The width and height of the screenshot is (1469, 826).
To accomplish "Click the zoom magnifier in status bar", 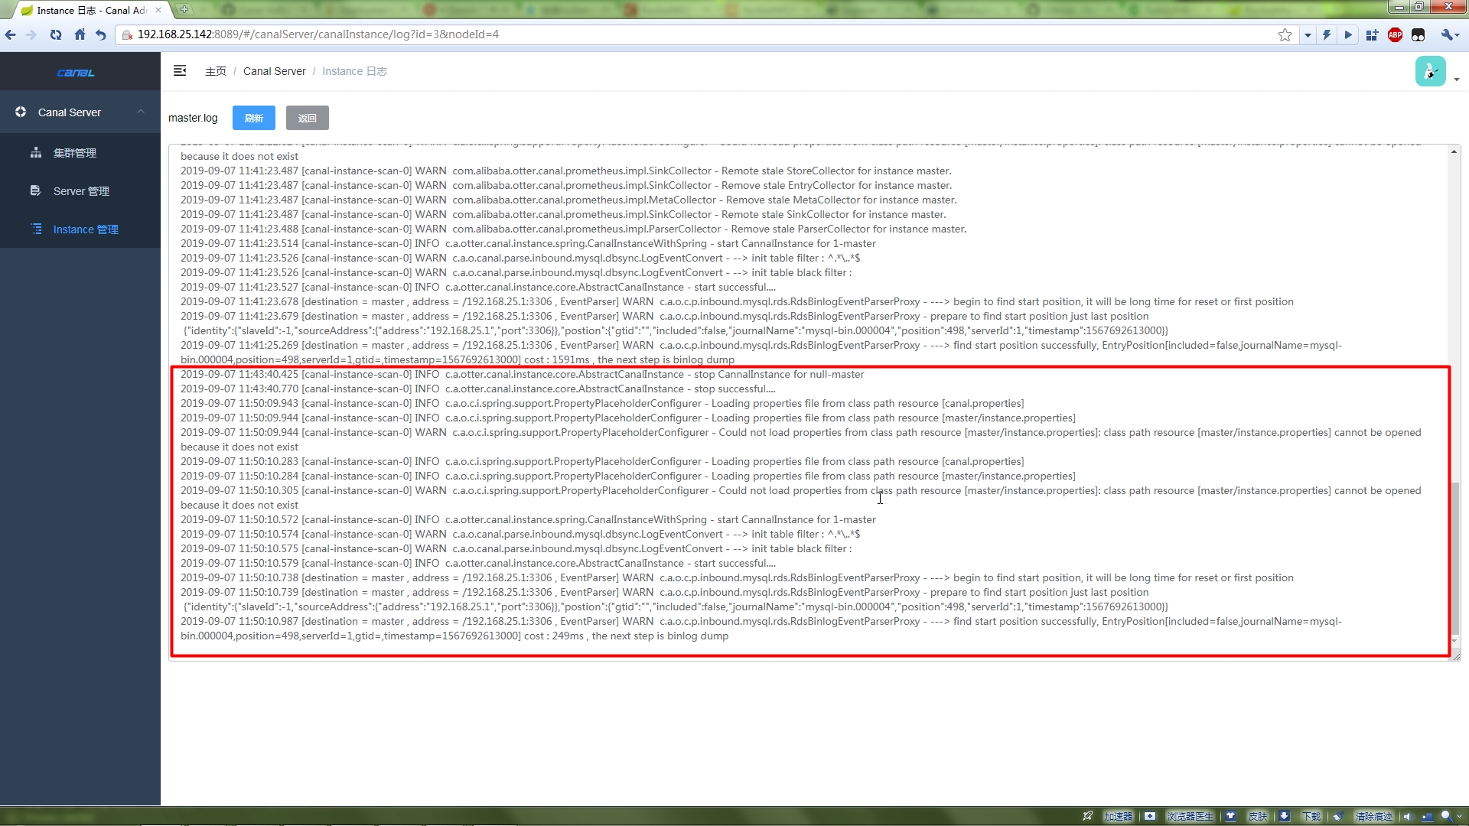I will tap(1445, 816).
